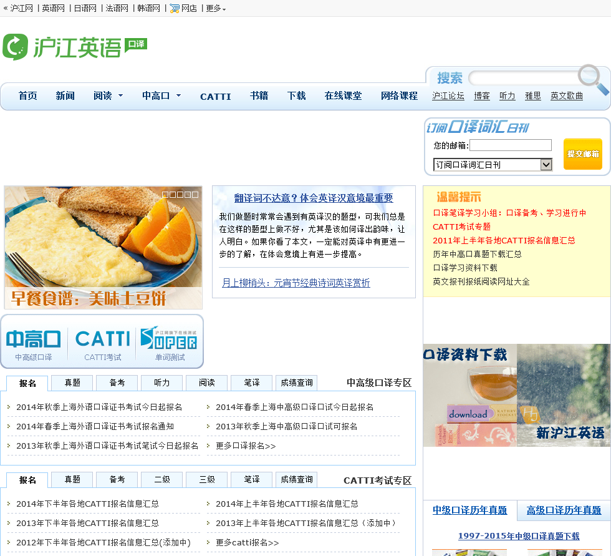Open 历年中高口真题下载汇总 link
611x556 pixels.
tap(477, 254)
